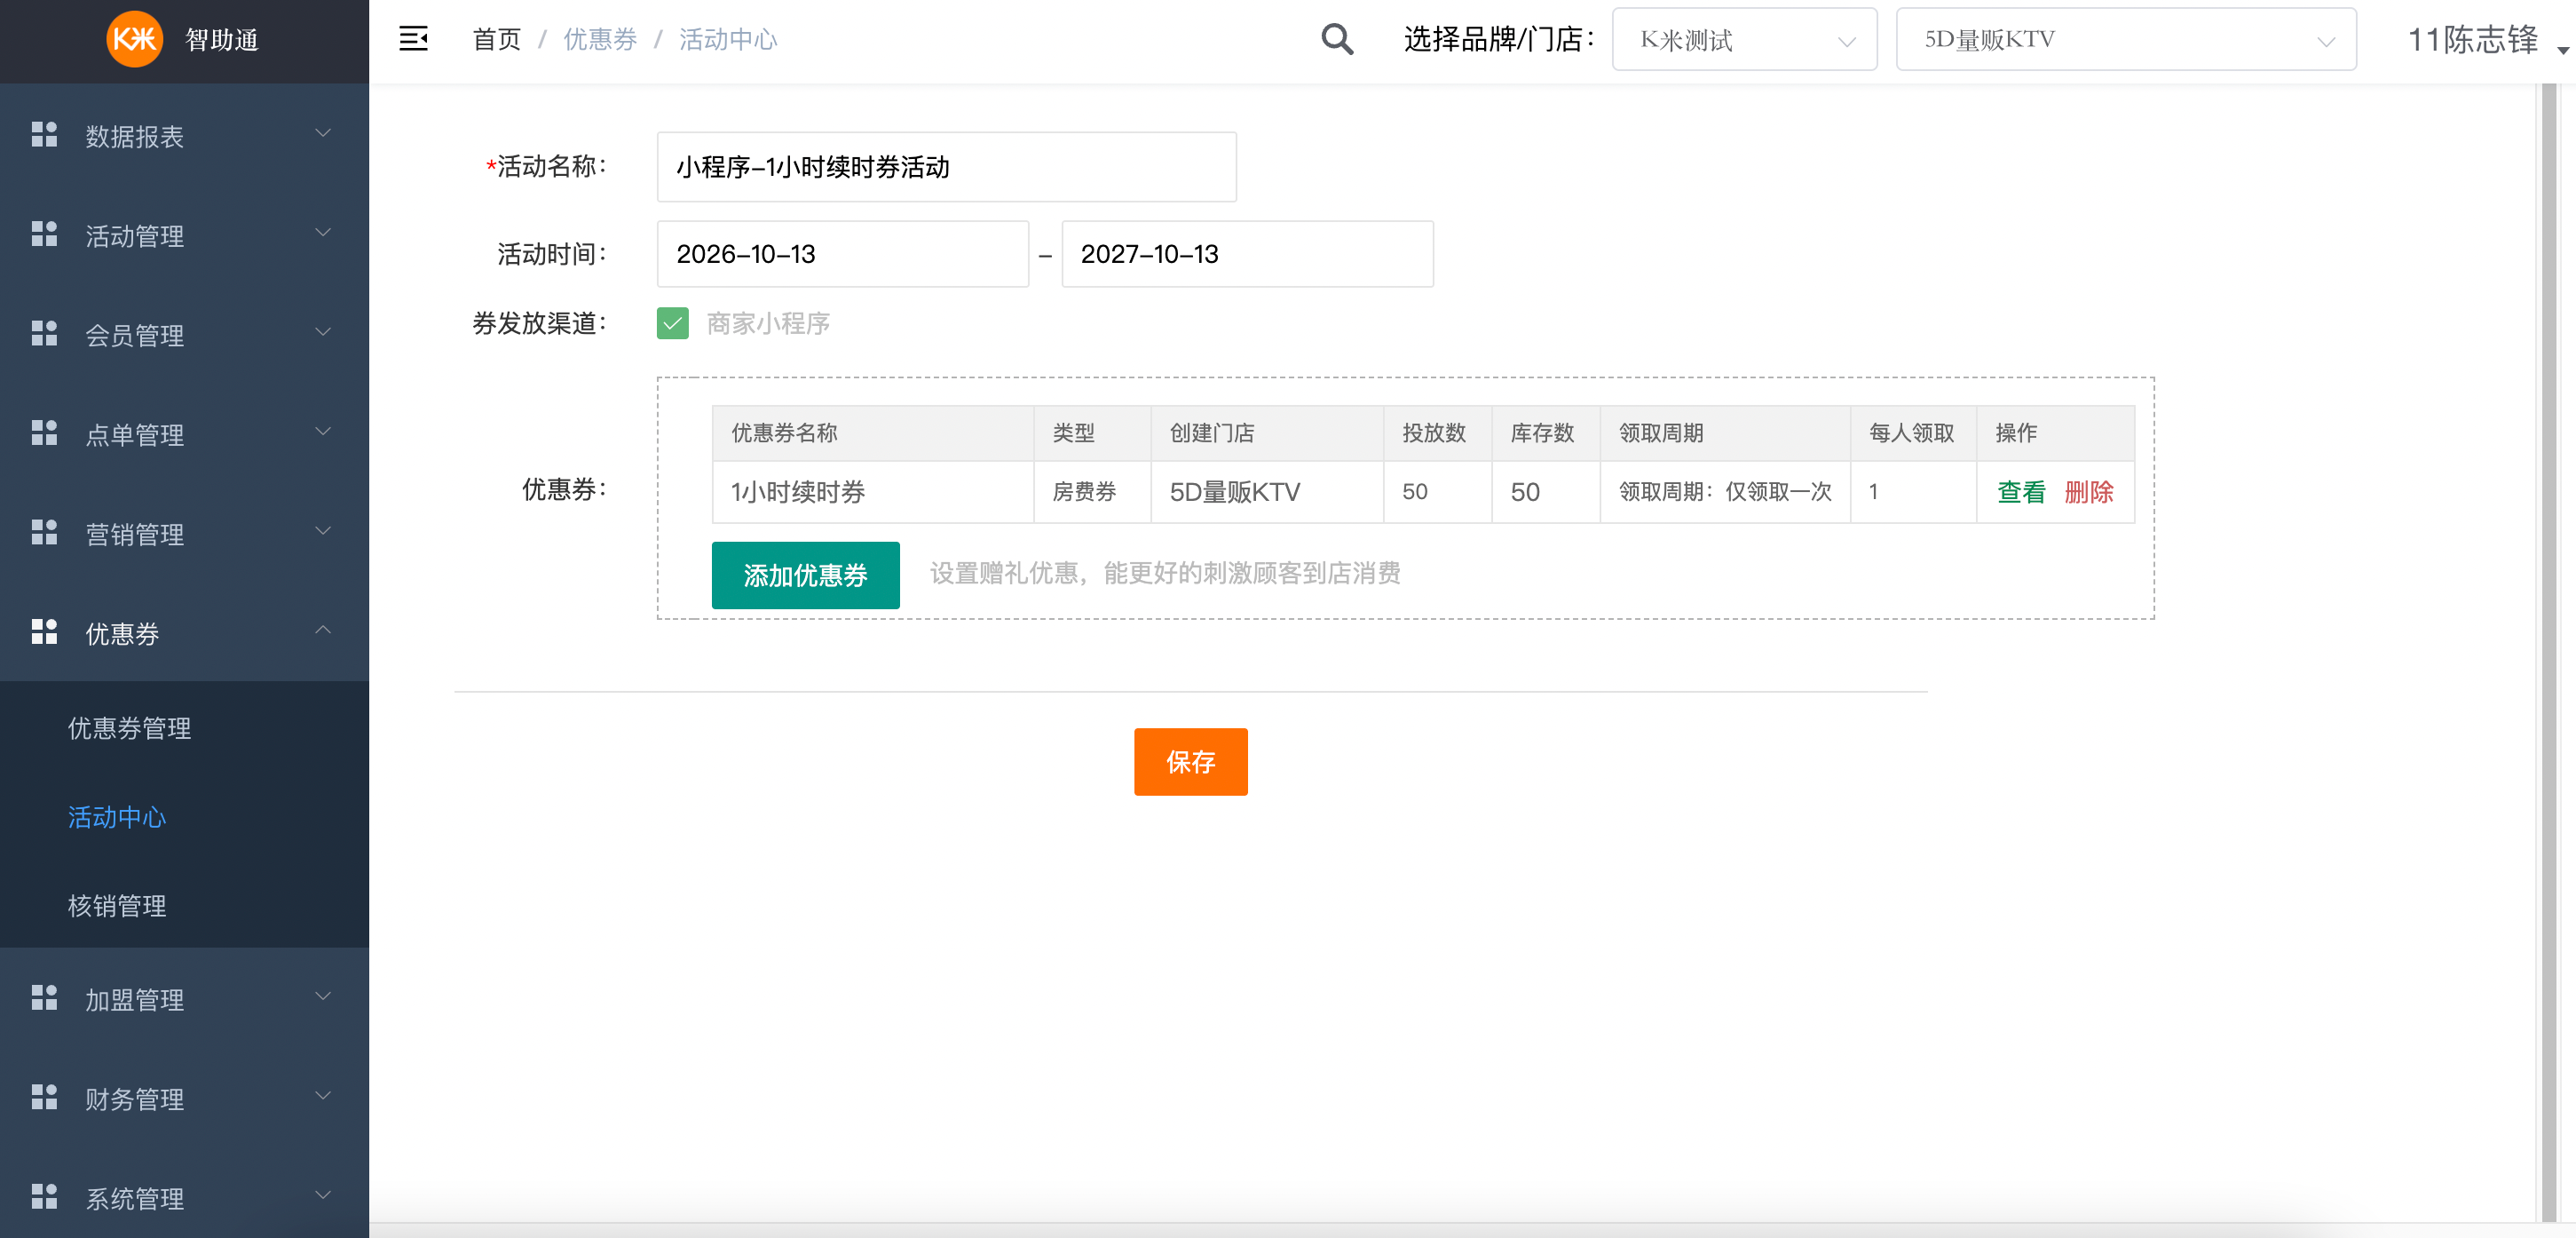Viewport: 2576px width, 1238px height.
Task: Click the 库存数 column header
Action: pyautogui.click(x=1546, y=433)
